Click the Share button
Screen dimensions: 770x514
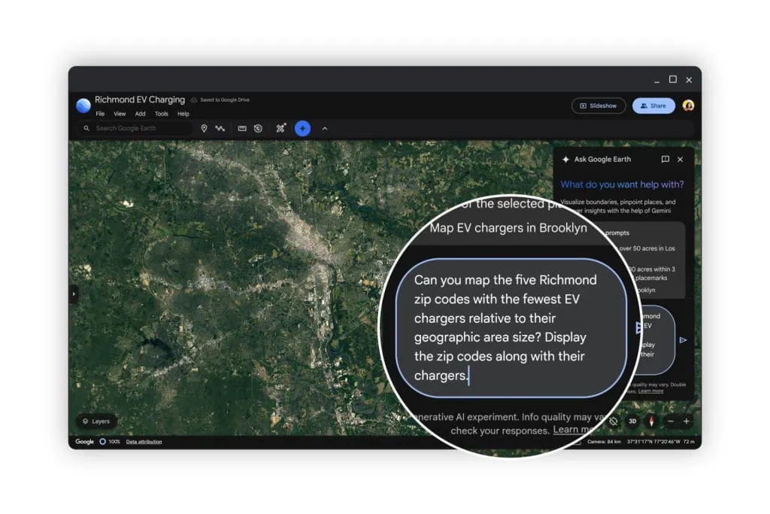[653, 105]
